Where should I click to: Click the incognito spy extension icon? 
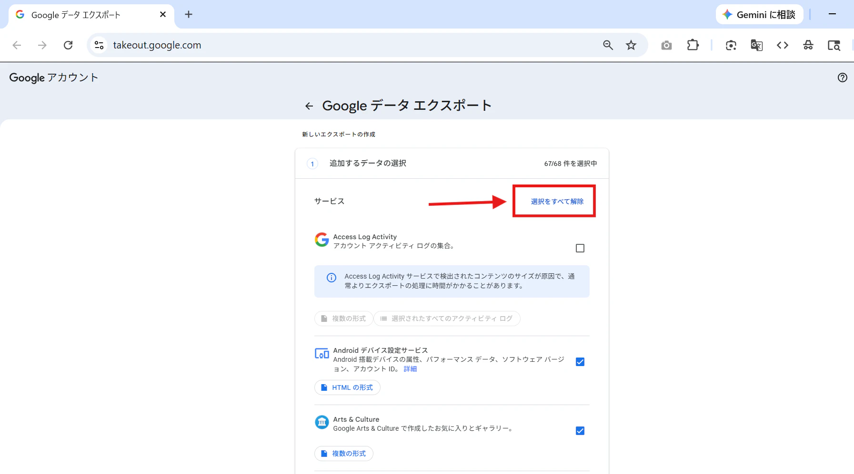click(808, 45)
